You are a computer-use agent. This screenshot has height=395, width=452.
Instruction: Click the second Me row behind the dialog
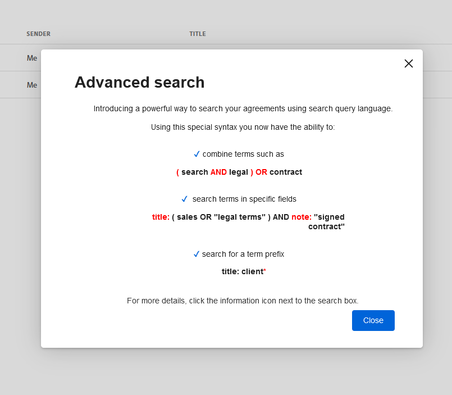click(x=31, y=85)
